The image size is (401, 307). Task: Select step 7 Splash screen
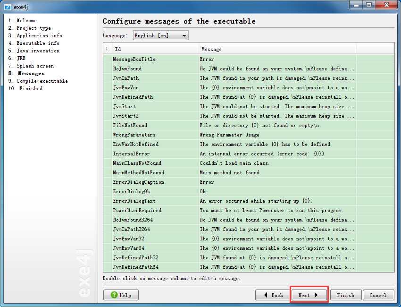click(31, 66)
